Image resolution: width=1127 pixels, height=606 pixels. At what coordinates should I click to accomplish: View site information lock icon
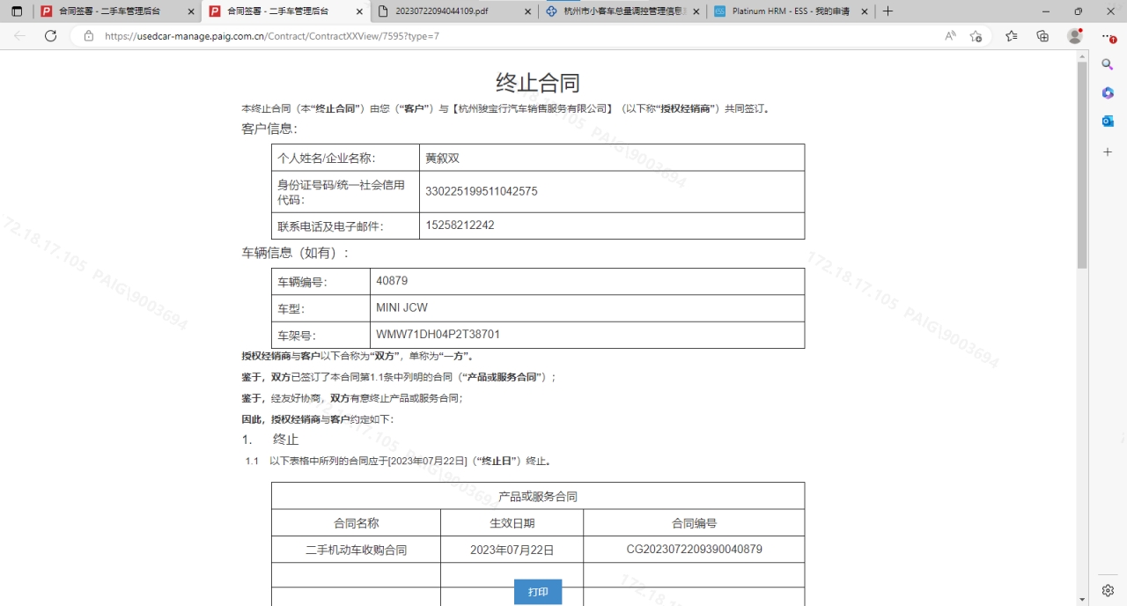tap(88, 36)
